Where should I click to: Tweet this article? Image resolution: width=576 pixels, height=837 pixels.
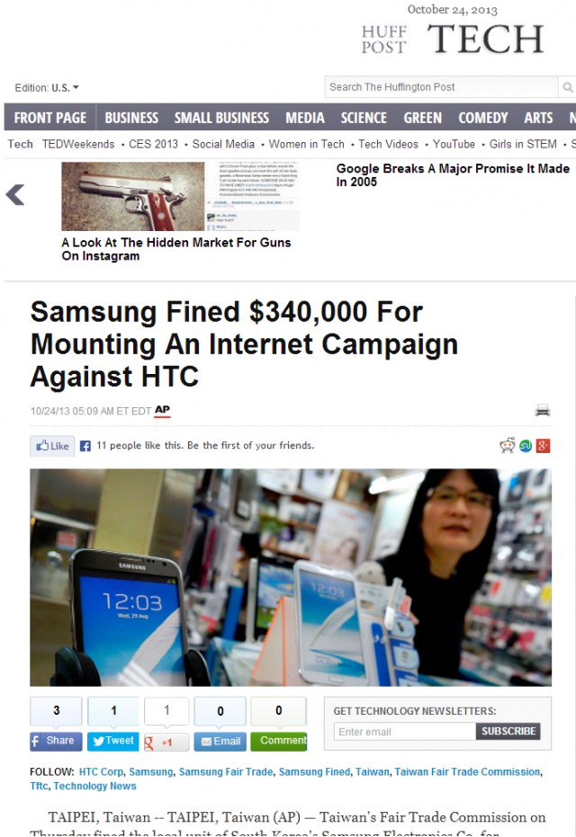coord(113,741)
